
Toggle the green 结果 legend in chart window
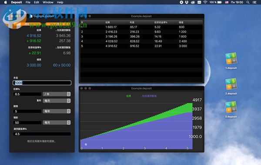tap(129, 96)
